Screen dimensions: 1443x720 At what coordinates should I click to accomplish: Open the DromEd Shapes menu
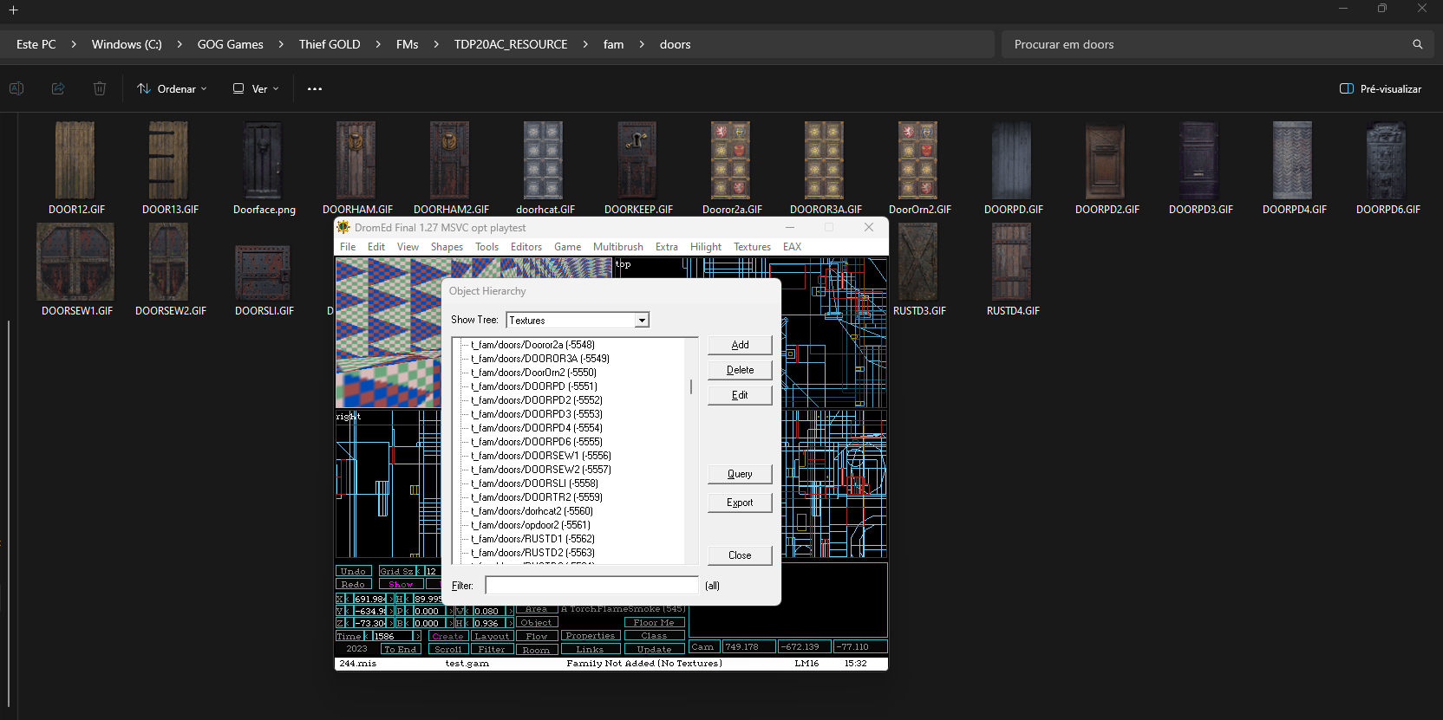[x=447, y=247]
